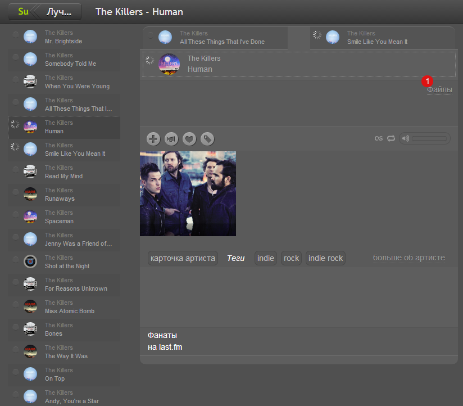The width and height of the screenshot is (463, 406).
Task: Click play indicator beside Spaceman
Action: [x=15, y=214]
